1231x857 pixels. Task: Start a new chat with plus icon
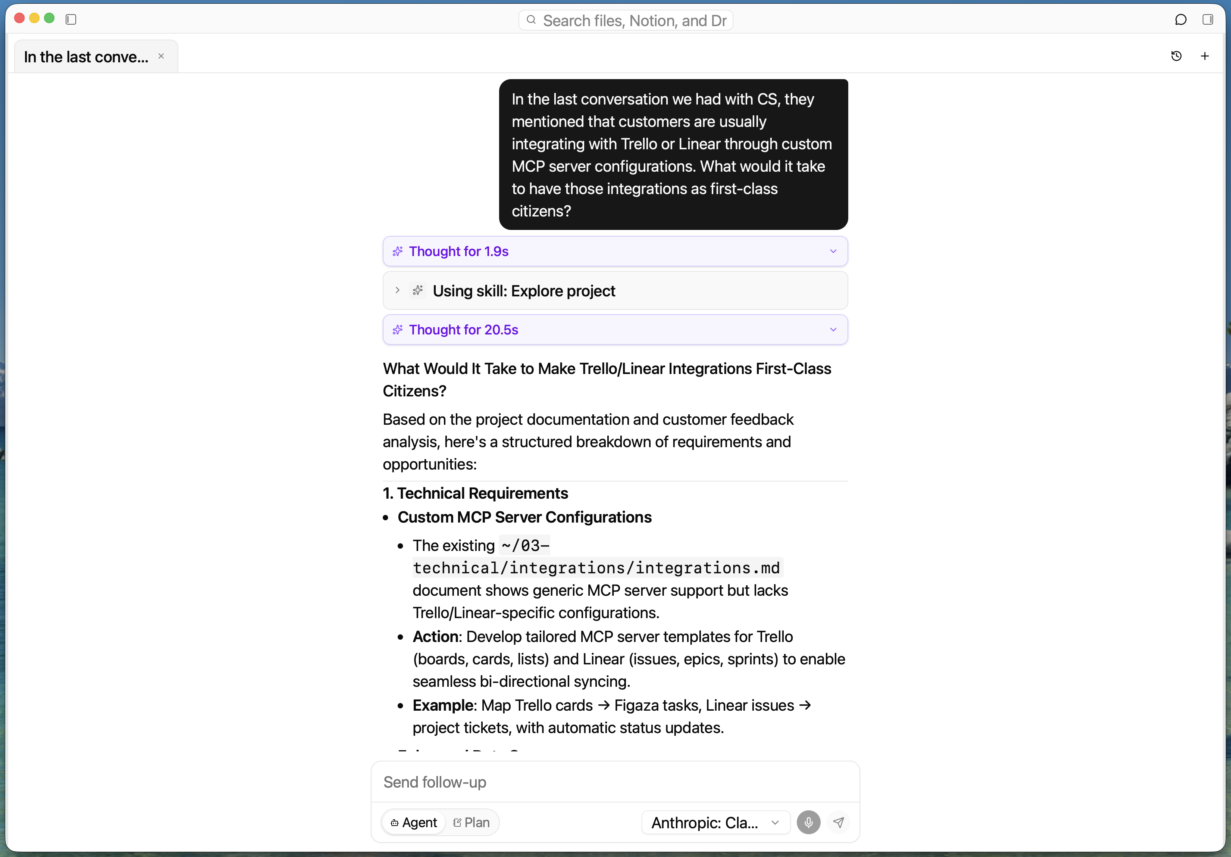pos(1205,56)
